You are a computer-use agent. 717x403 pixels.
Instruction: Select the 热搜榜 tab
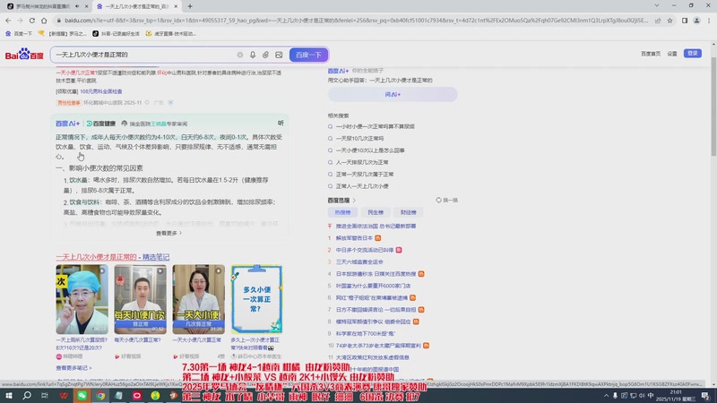pyautogui.click(x=342, y=212)
